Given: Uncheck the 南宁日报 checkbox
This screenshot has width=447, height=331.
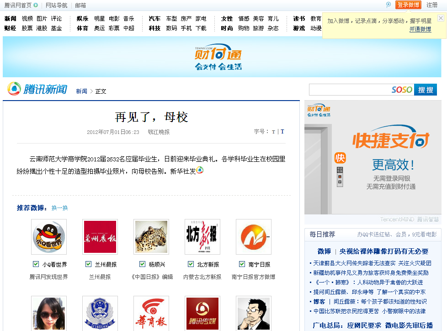Looking at the screenshot, I should [242, 264].
